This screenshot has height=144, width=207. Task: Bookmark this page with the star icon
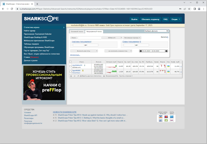(189, 9)
